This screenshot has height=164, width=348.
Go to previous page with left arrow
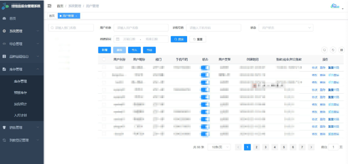[x=238, y=147]
